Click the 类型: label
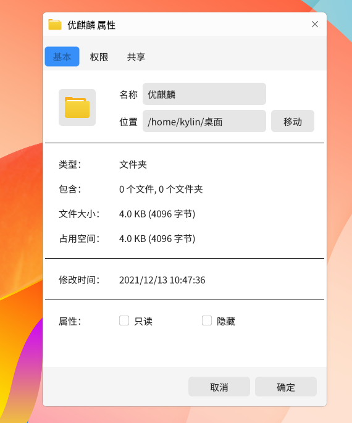 pyautogui.click(x=70, y=164)
